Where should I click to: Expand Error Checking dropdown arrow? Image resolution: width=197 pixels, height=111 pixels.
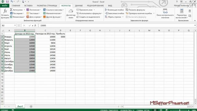[x=154, y=13]
